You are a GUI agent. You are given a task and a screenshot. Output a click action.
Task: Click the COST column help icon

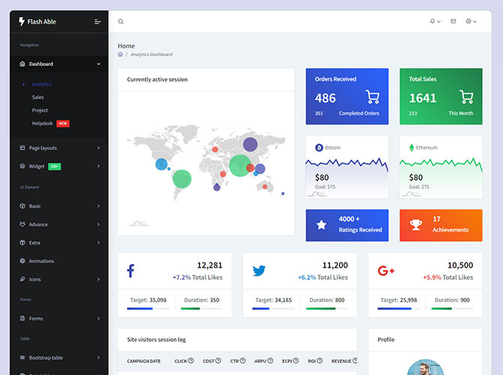click(218, 361)
